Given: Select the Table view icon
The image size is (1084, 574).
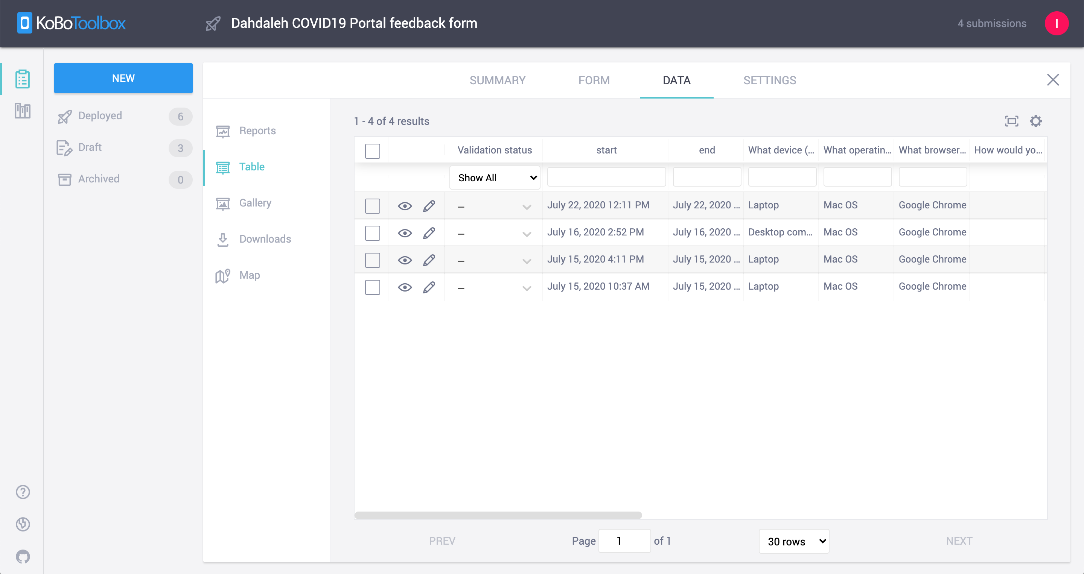Looking at the screenshot, I should click(222, 167).
